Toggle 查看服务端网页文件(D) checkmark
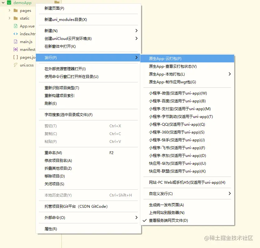260x248 pixels. pos(145,221)
